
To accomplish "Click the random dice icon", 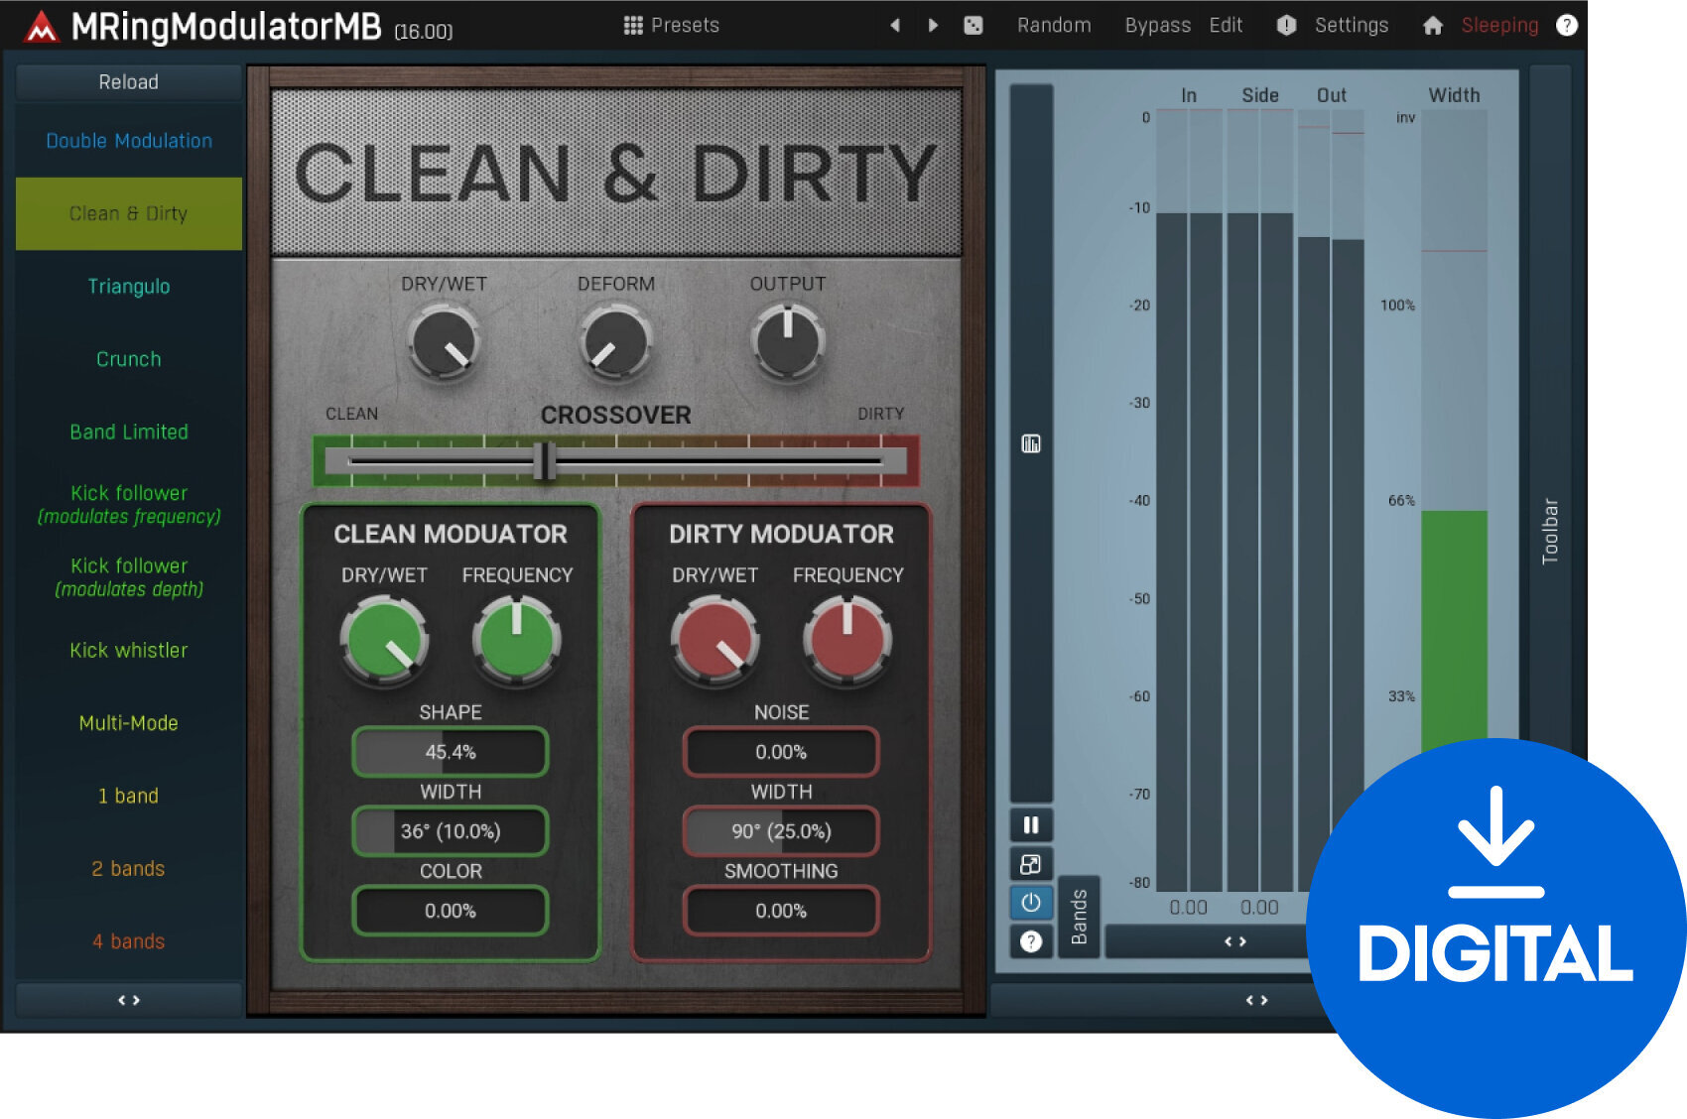I will tap(973, 26).
